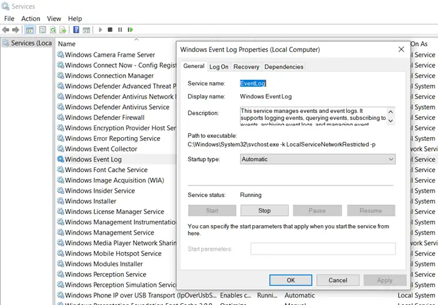Screen dimensions: 438x305
Task: Click the greyed Resume button in dialog
Action: click(371, 210)
